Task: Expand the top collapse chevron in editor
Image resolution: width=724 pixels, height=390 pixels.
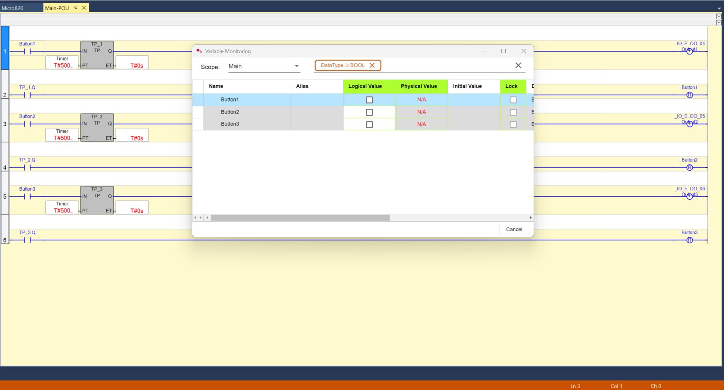Action: pyautogui.click(x=719, y=17)
